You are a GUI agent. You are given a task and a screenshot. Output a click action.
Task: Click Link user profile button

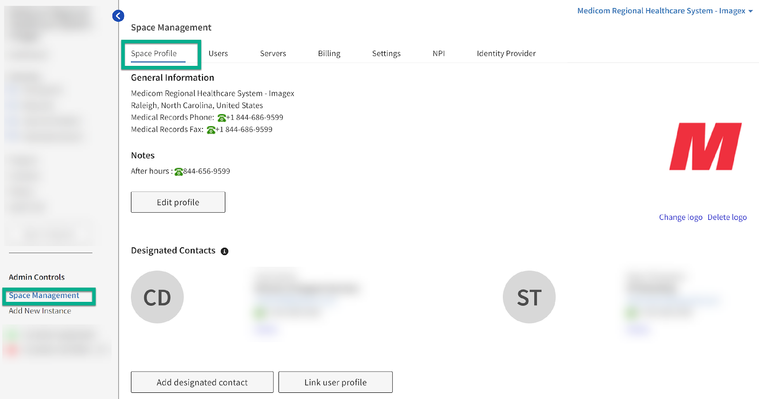click(335, 382)
